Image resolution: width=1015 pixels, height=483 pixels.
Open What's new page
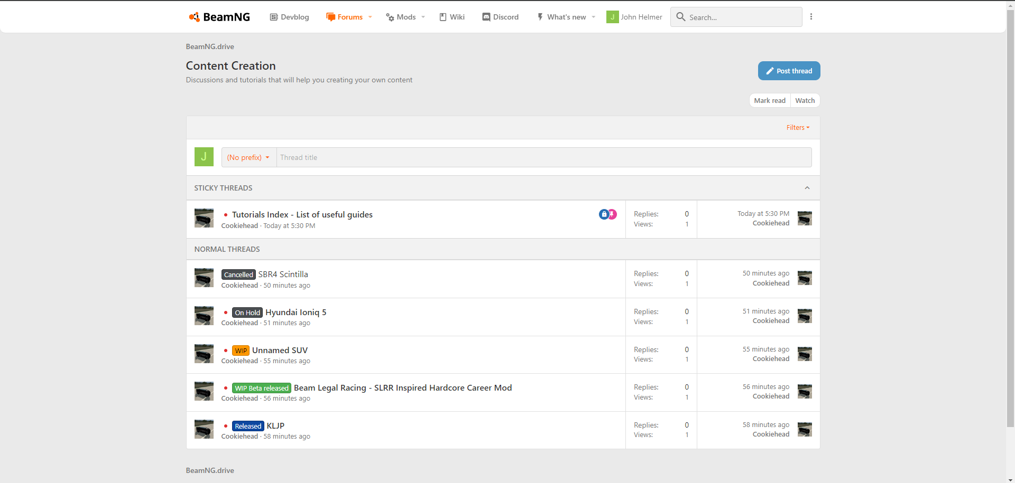pos(561,17)
